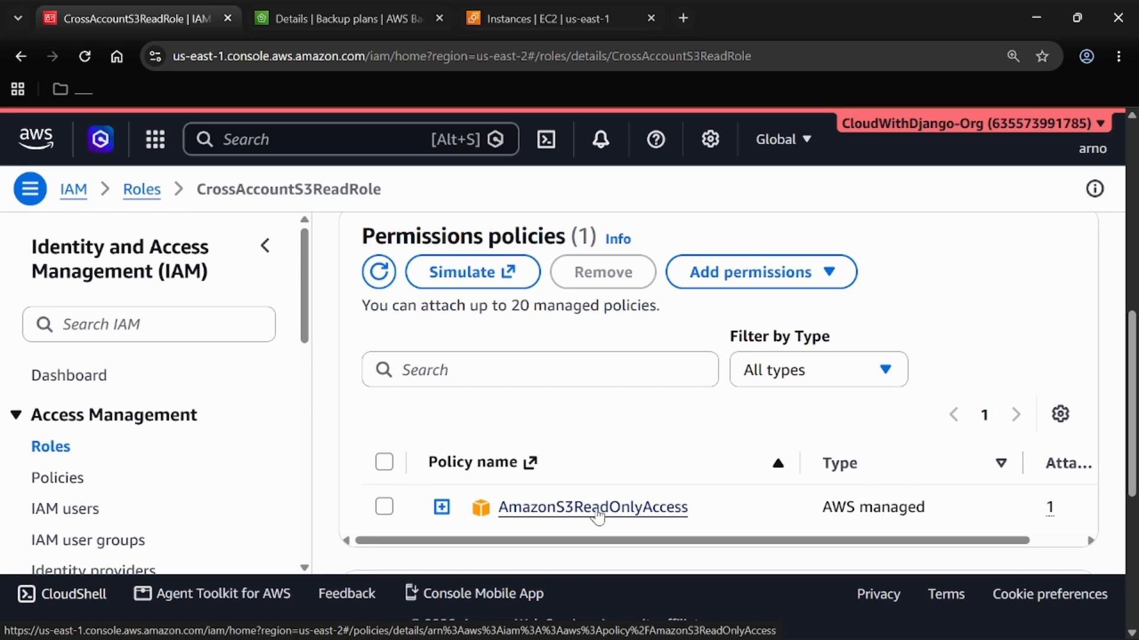Focus the policies Search field
The height and width of the screenshot is (640, 1139).
(540, 369)
